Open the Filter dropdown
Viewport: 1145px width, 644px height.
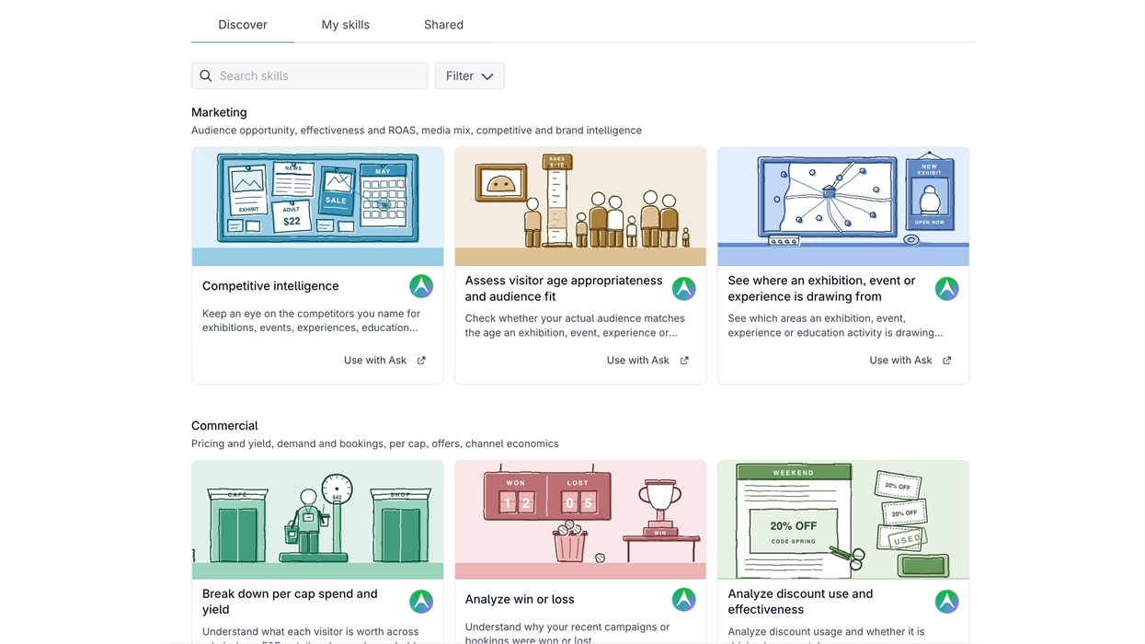click(x=470, y=75)
